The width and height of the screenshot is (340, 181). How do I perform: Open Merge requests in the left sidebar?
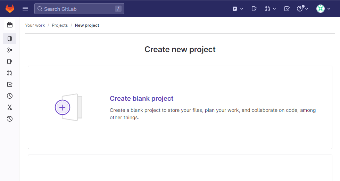pos(9,73)
